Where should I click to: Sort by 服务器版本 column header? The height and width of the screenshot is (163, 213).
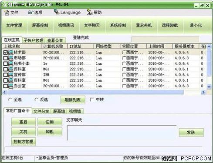(x=186, y=47)
